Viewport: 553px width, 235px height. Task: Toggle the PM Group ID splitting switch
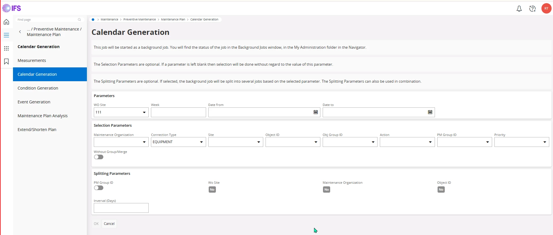pos(99,188)
